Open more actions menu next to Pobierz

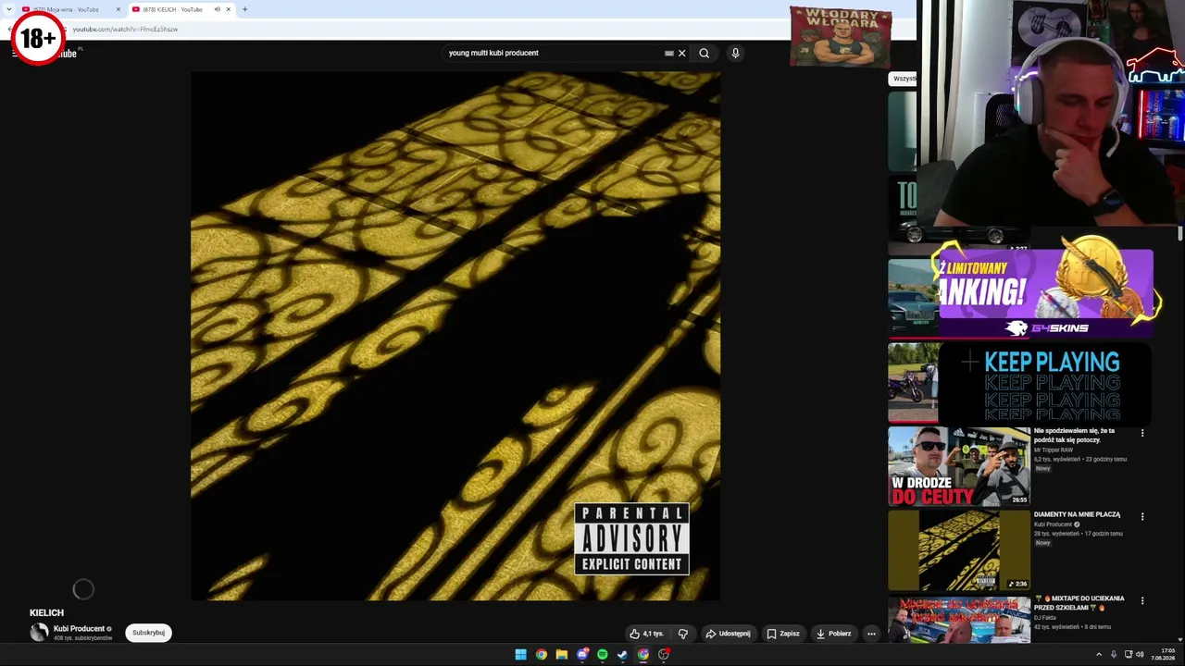[871, 634]
